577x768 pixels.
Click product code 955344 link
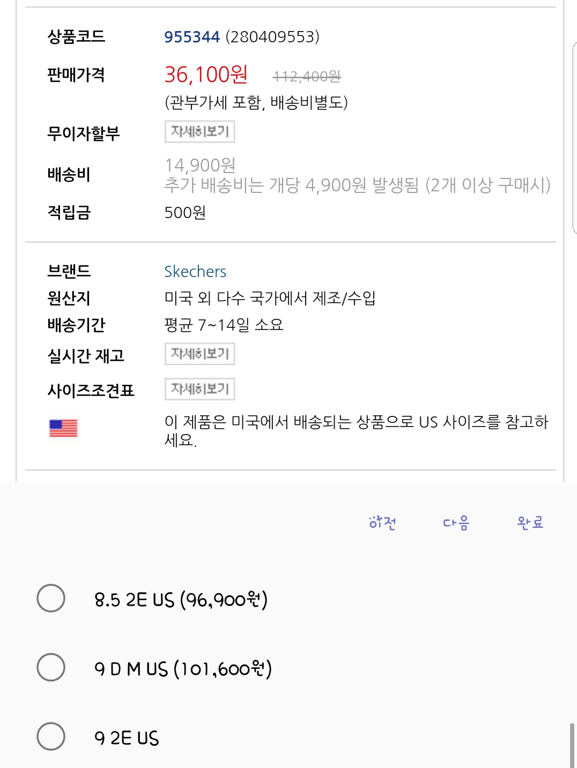192,37
